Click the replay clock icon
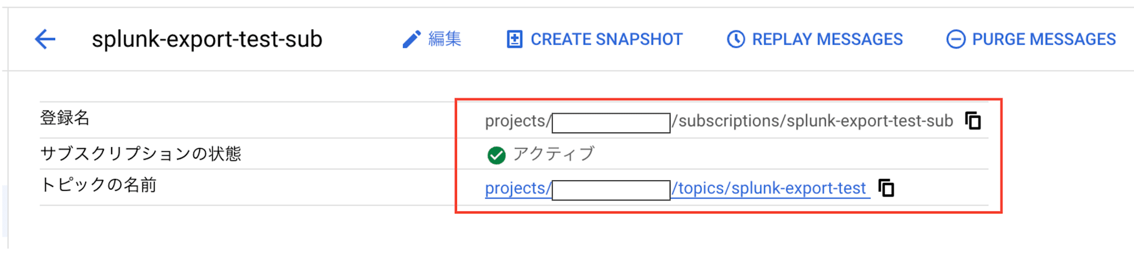Image resolution: width=1134 pixels, height=256 pixels. pyautogui.click(x=736, y=39)
